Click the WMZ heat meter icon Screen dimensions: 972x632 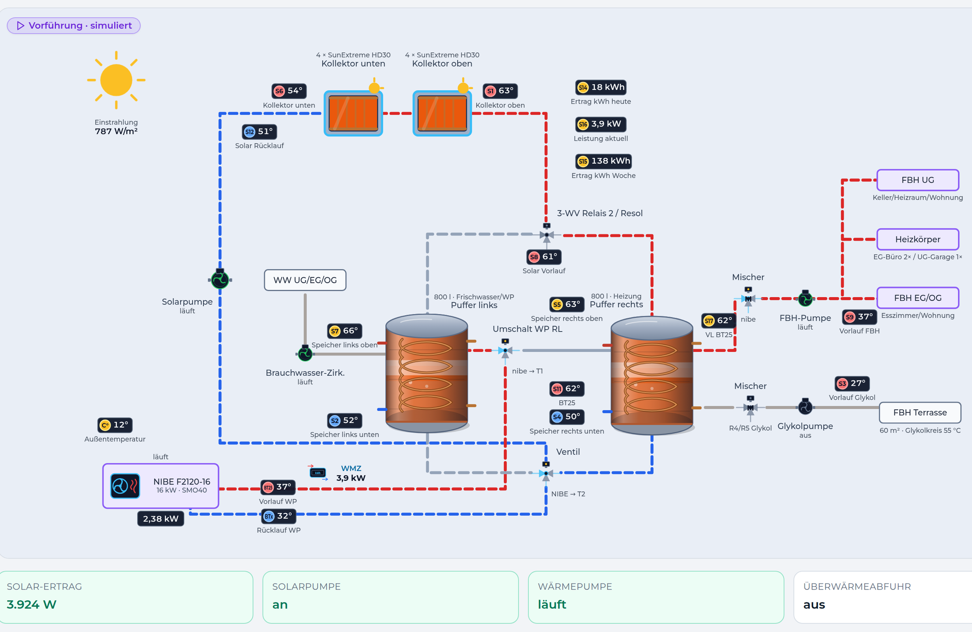[x=318, y=472]
